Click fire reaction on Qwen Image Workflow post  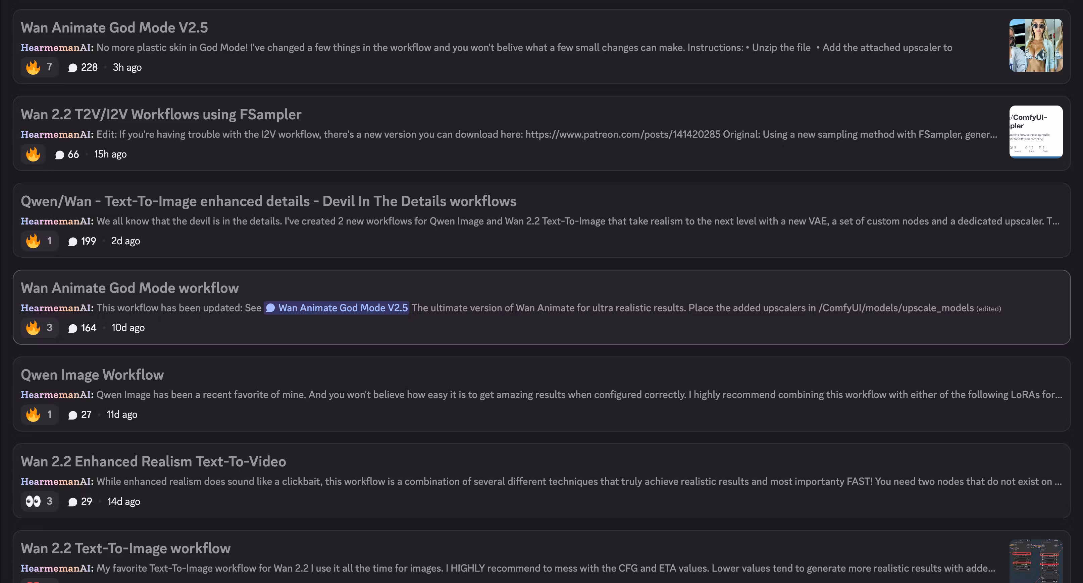tap(40, 414)
